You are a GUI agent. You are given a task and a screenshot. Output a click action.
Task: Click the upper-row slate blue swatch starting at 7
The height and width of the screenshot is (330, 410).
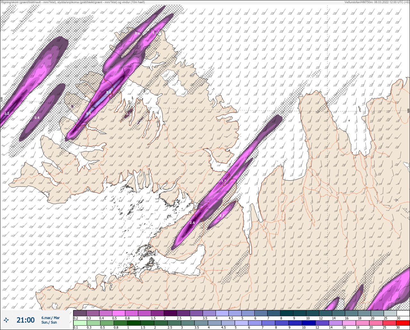(x=274, y=313)
